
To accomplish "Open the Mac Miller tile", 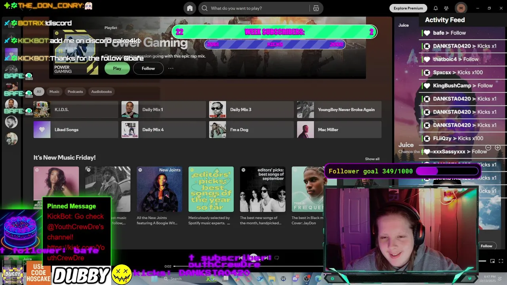I will click(339, 130).
